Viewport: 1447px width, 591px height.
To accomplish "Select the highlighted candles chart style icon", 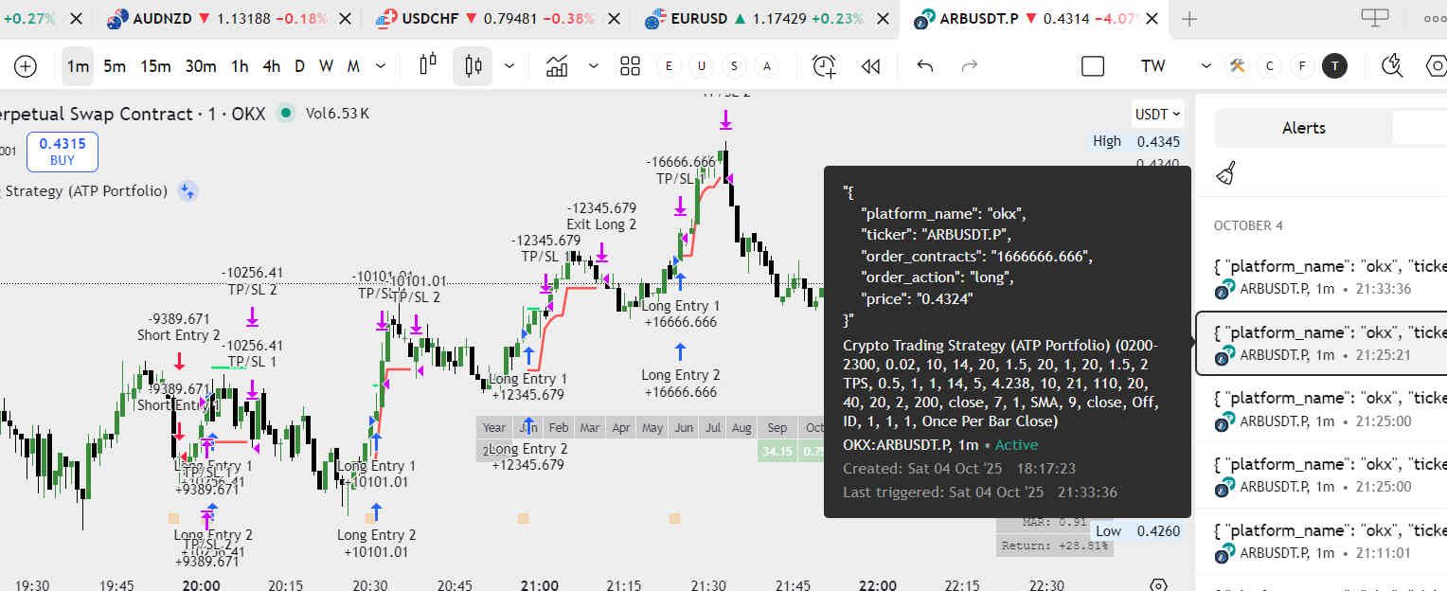I will [x=473, y=66].
